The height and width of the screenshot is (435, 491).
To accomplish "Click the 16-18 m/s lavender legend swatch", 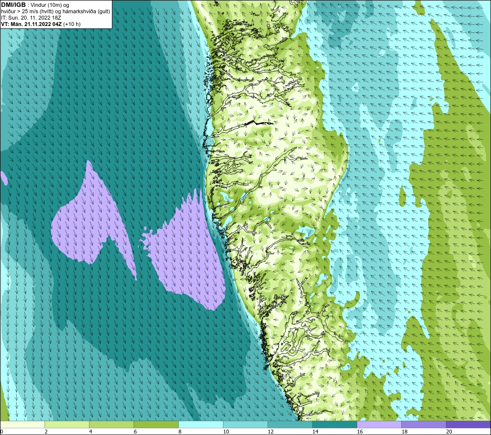I will 379,424.
